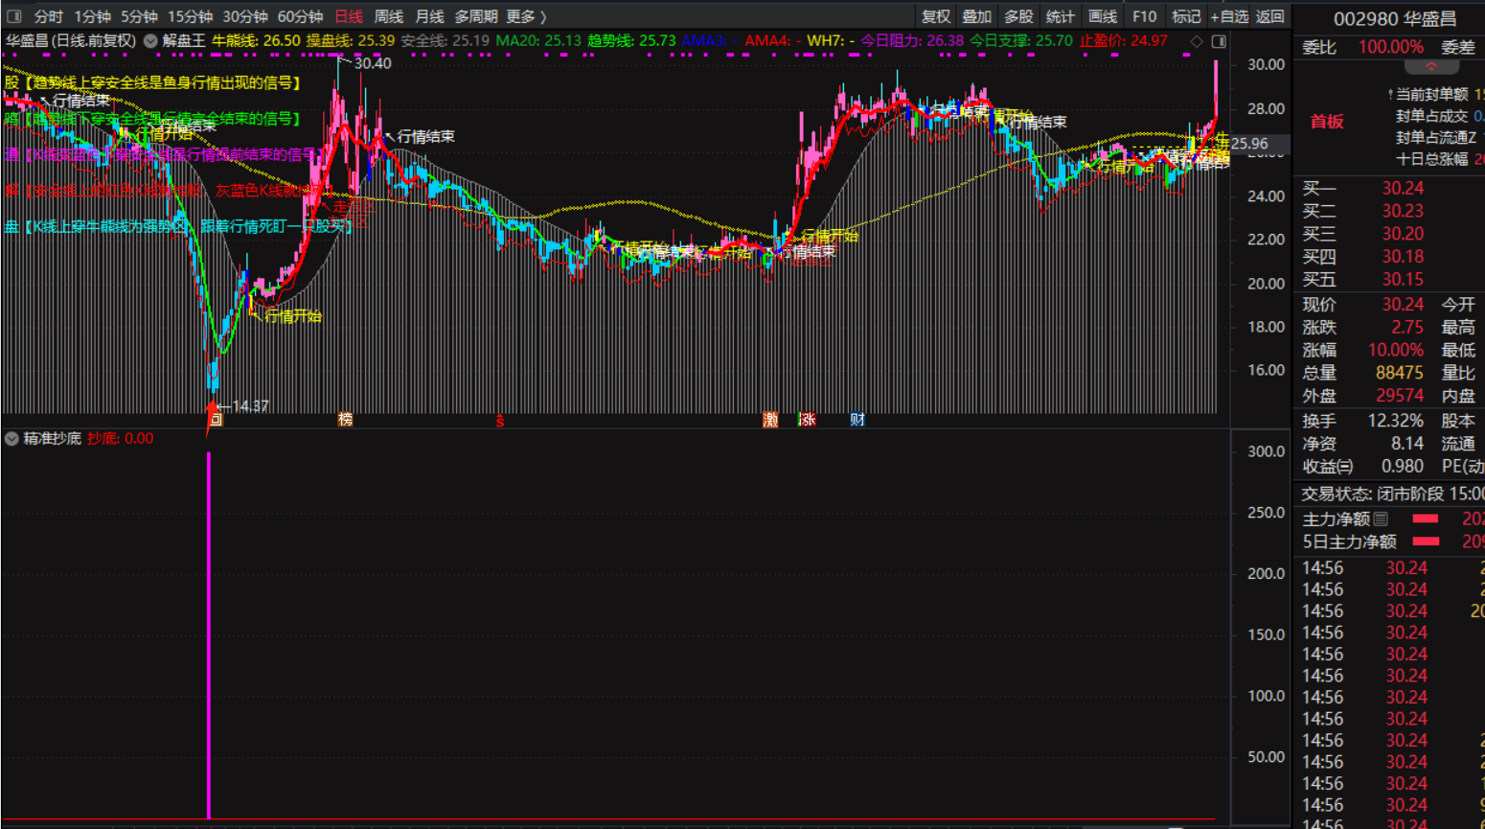
Task: Open the 精准抄底 indicator dropdown arrow
Action: click(11, 439)
